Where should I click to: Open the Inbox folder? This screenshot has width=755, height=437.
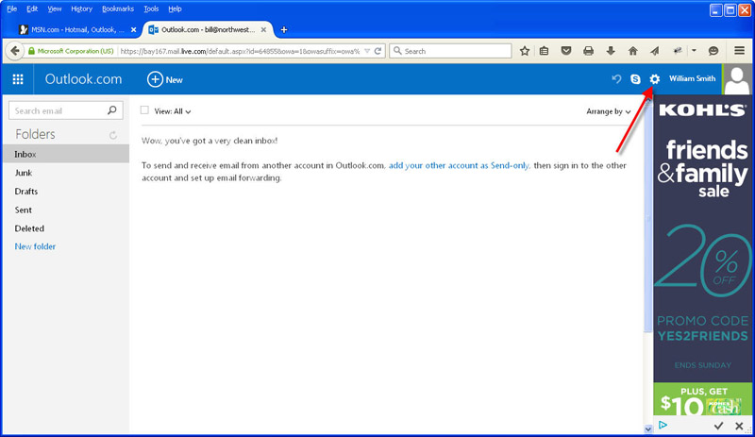(66, 154)
